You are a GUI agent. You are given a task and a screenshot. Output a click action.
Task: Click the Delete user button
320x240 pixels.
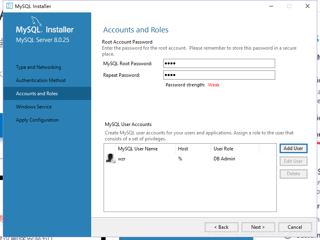[293, 174]
